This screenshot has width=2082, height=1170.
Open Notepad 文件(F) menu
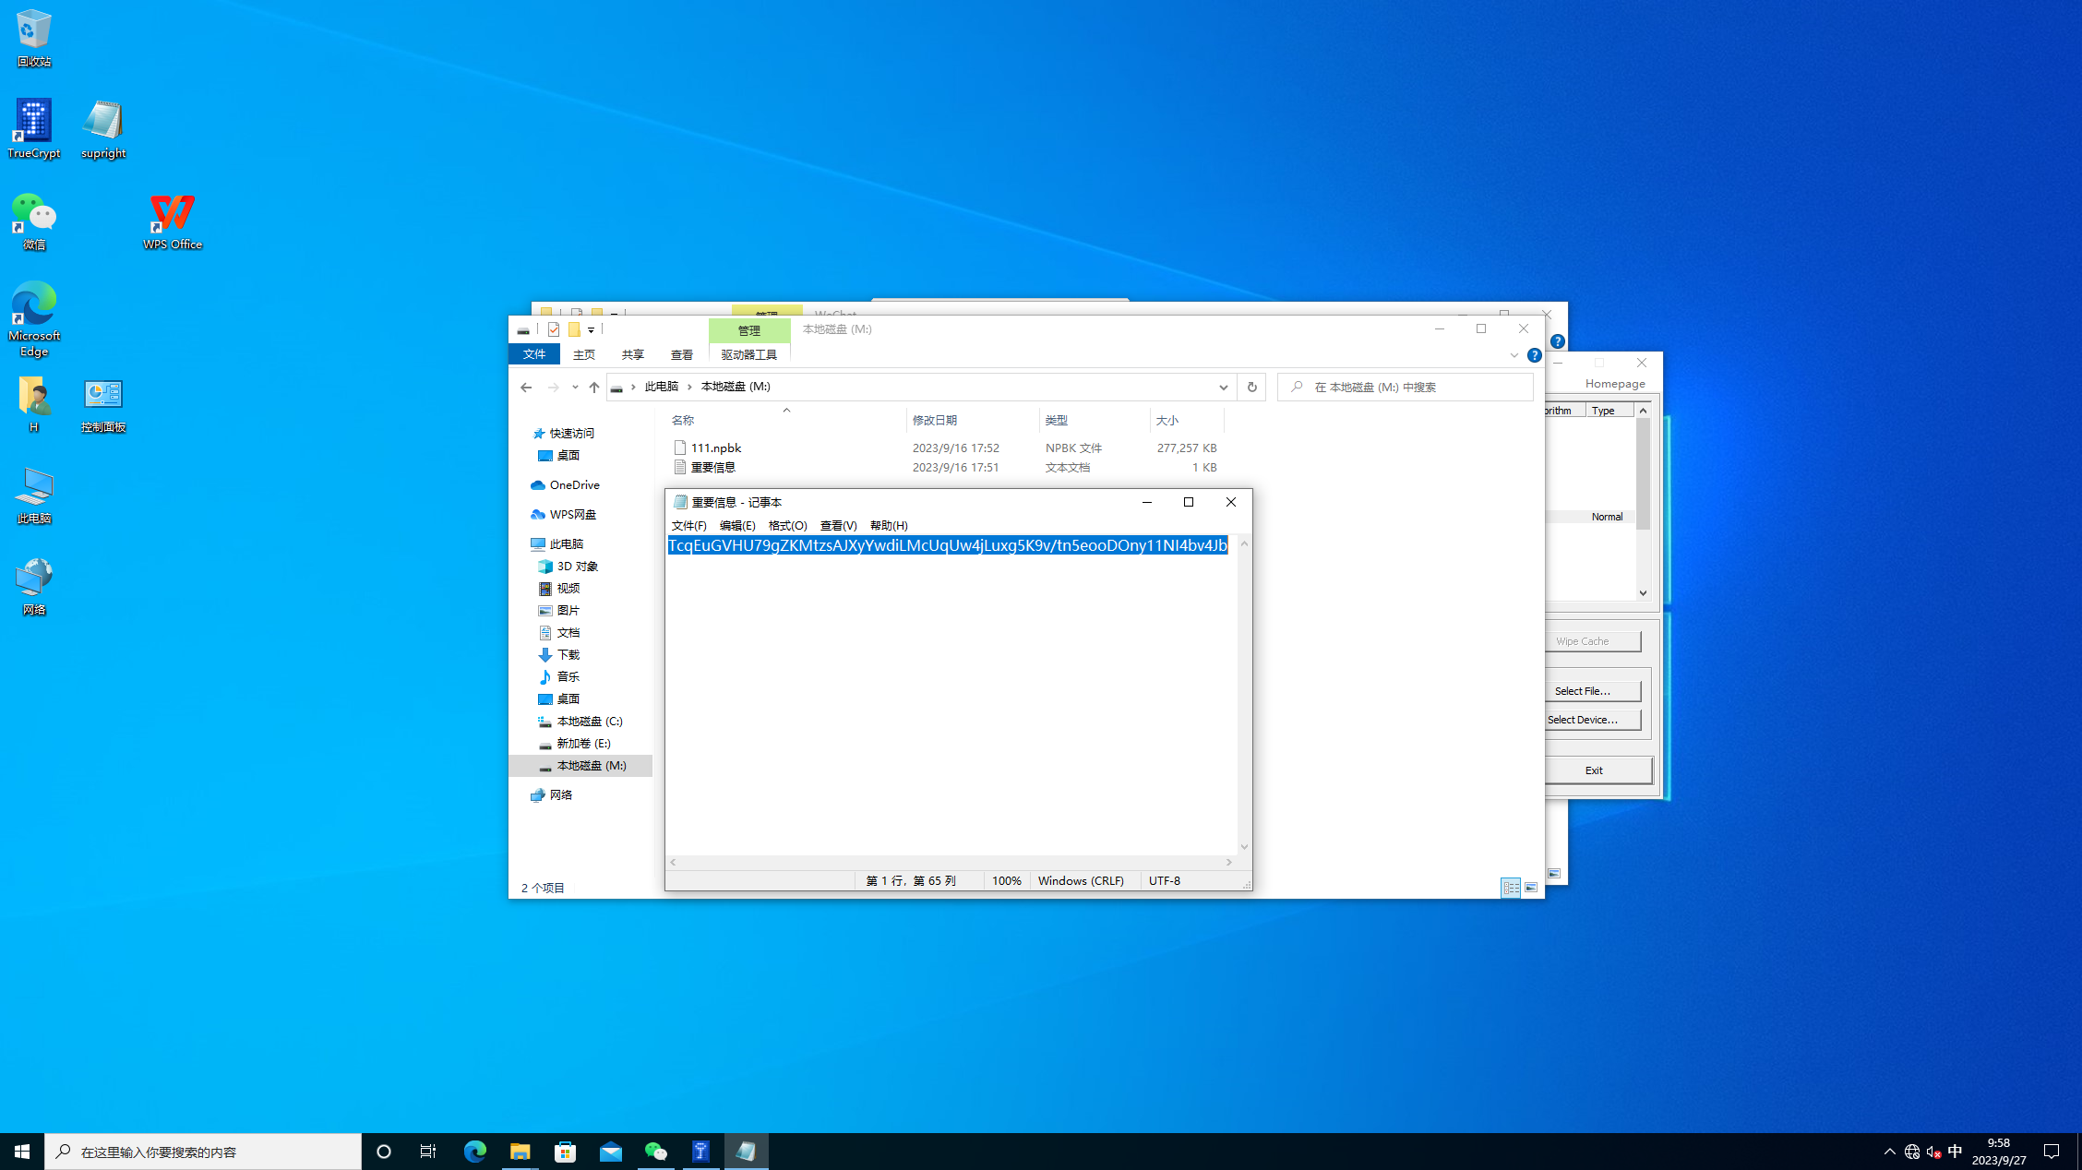coord(688,526)
